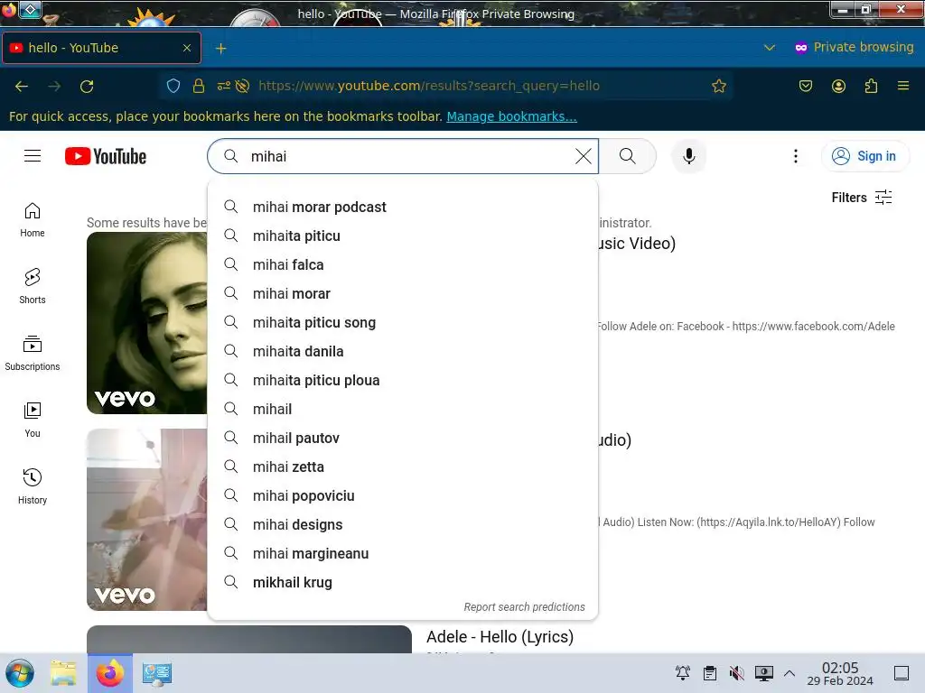
Task: Pick suggestion 'mihai designs'
Action: click(403, 524)
